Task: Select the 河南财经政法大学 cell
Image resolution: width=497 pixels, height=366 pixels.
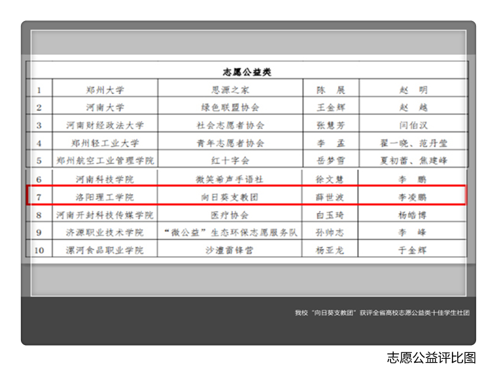Action: point(105,125)
